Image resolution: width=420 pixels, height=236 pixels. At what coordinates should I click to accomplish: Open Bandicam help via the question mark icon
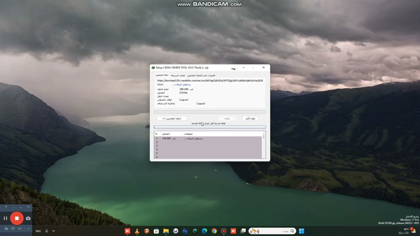click(6, 207)
